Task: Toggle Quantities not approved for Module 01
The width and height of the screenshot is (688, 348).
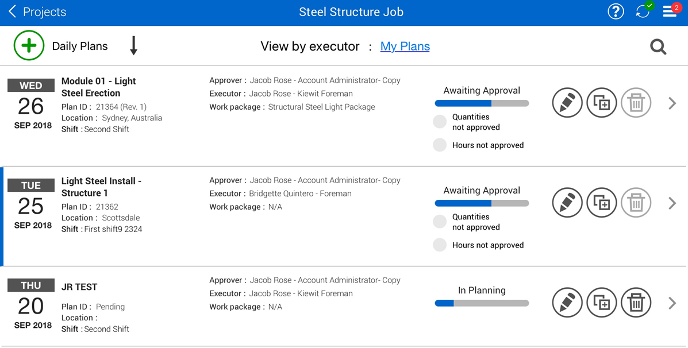Action: pyautogui.click(x=440, y=122)
